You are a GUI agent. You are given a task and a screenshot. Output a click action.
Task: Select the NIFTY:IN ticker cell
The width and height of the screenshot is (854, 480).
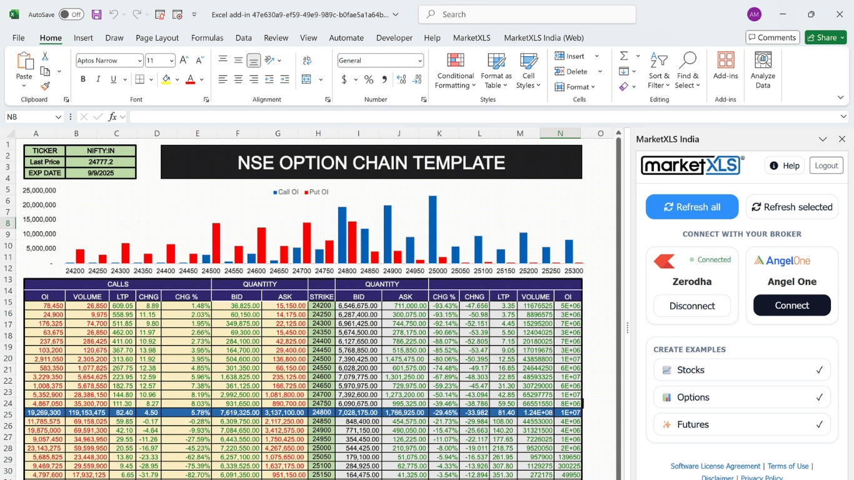click(x=101, y=151)
